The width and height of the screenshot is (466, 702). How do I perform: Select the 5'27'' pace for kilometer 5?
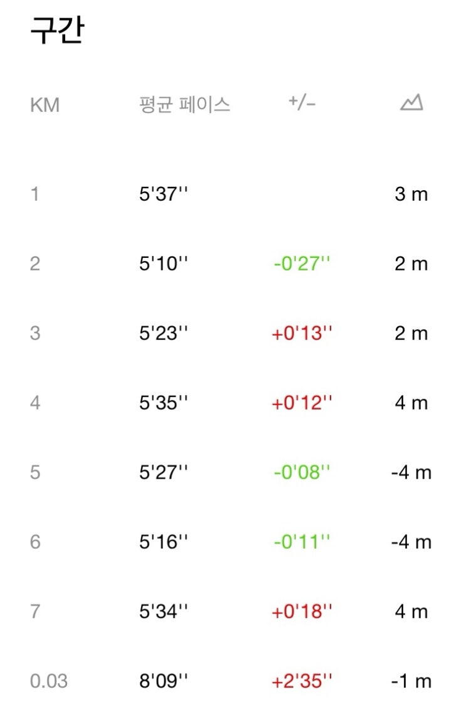point(163,472)
